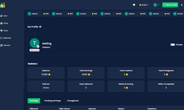184x110 pixels.
Task: Click the heart icon in Bonus Code button
Action: pyautogui.click(x=165, y=5)
